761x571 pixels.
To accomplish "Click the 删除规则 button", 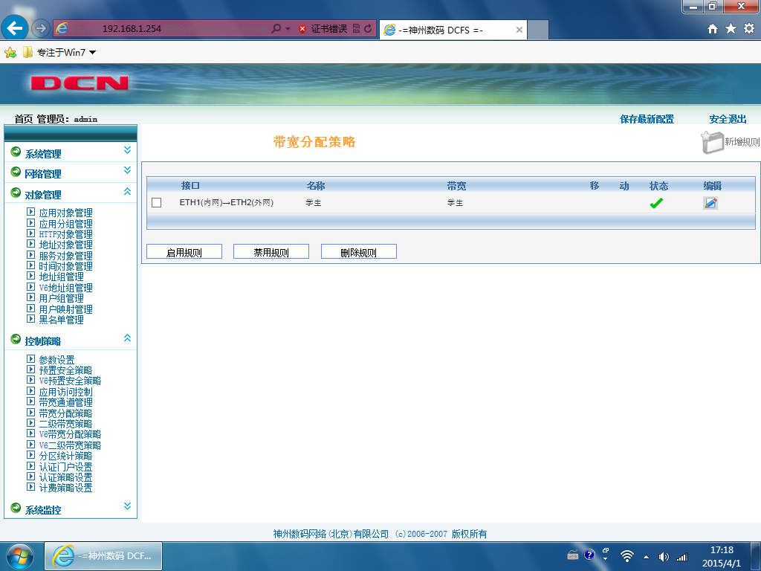I will (359, 251).
